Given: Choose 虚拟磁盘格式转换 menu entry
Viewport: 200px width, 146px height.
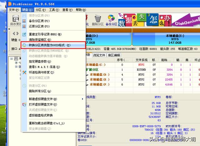Looking at the screenshot, I should pyautogui.click(x=53, y=115).
